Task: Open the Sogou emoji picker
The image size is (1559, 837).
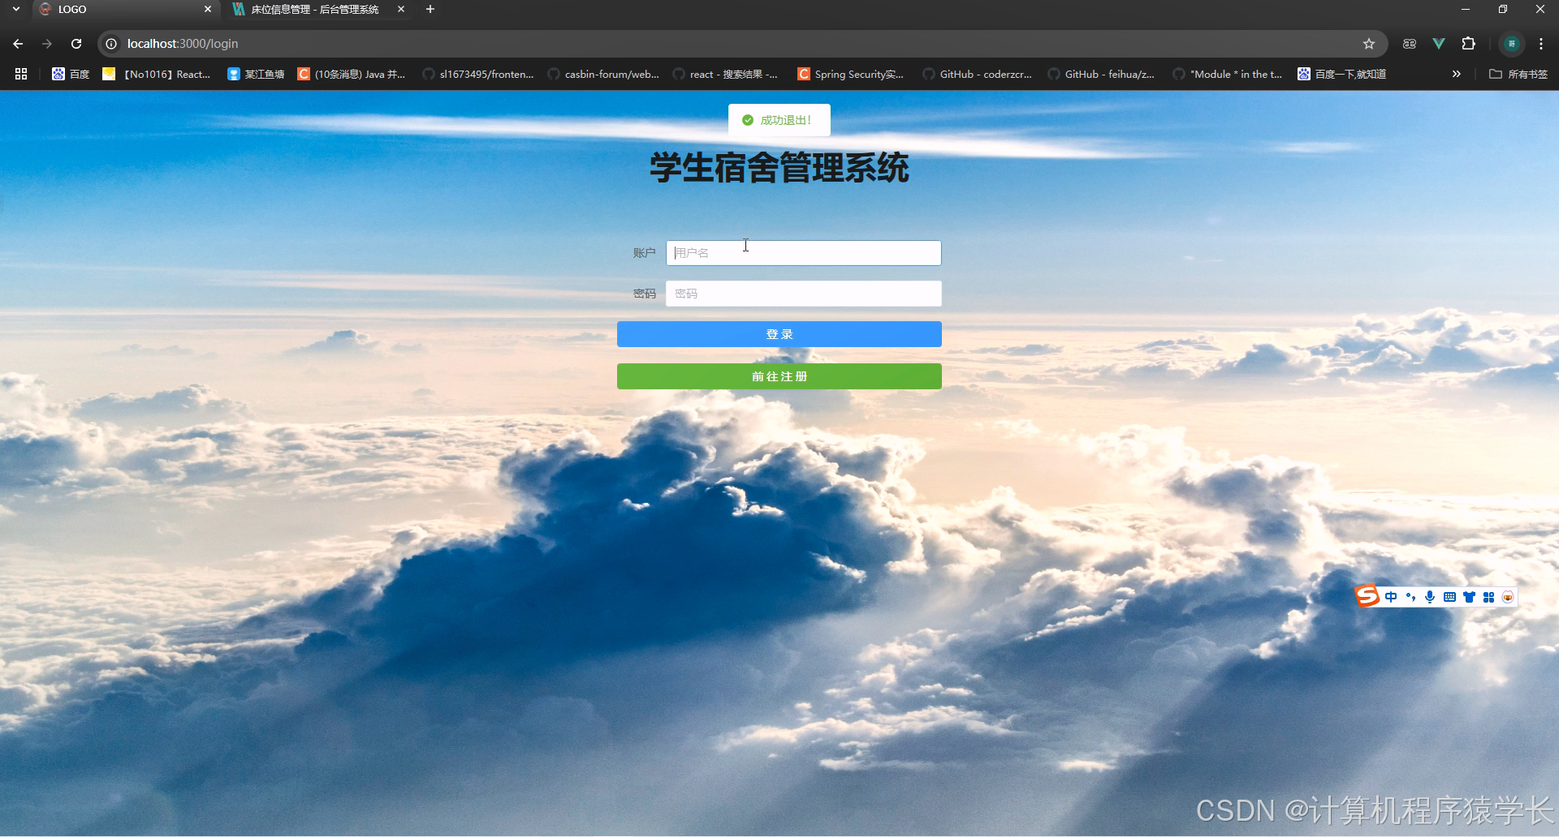Action: [x=1509, y=596]
